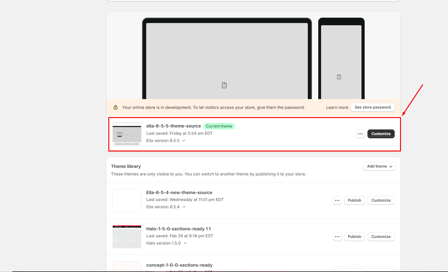
Task: Click the See store password button
Action: coord(373,107)
